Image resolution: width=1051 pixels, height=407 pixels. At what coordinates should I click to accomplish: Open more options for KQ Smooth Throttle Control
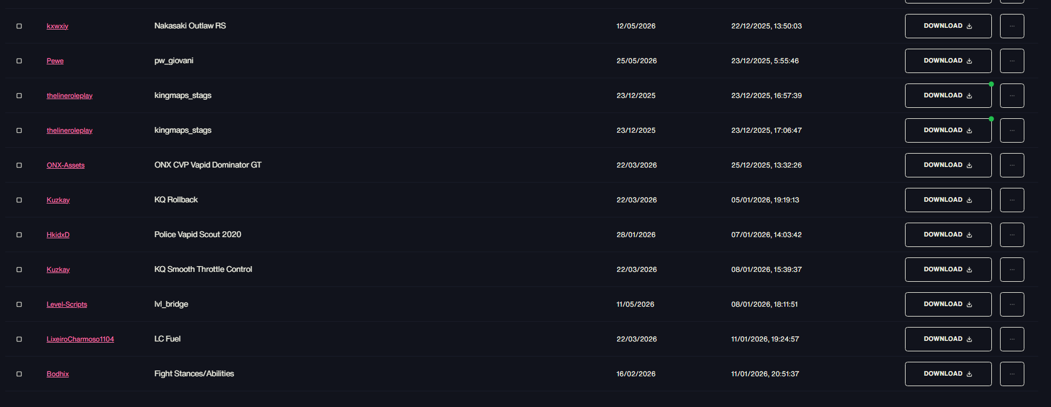(1012, 270)
